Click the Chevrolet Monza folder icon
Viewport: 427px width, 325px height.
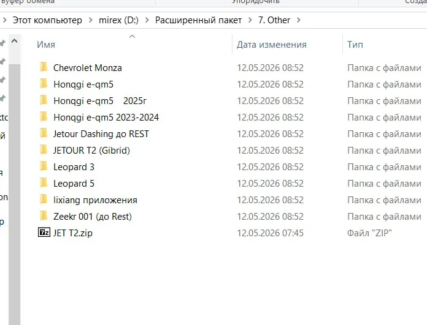pos(44,67)
